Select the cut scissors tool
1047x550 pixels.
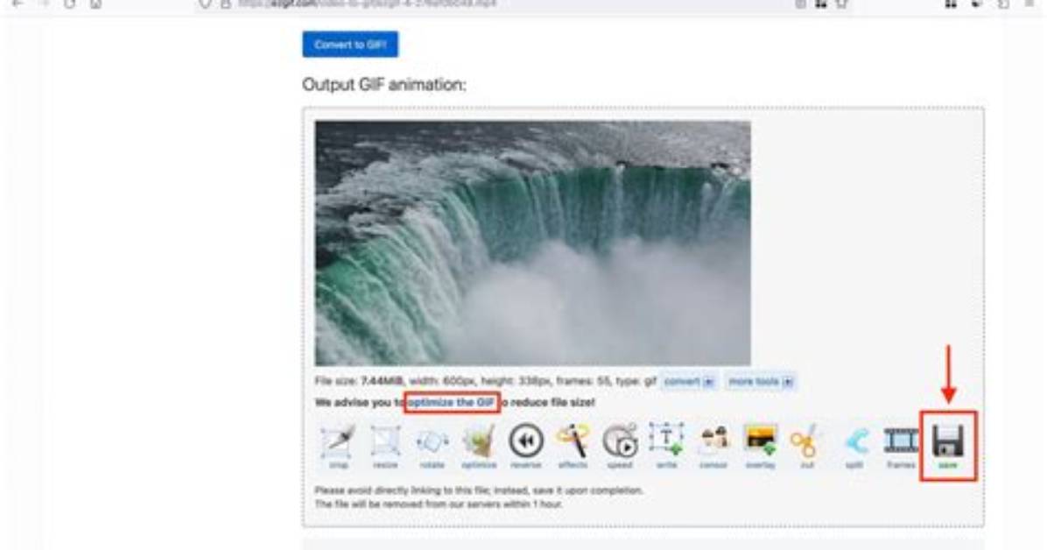point(806,447)
